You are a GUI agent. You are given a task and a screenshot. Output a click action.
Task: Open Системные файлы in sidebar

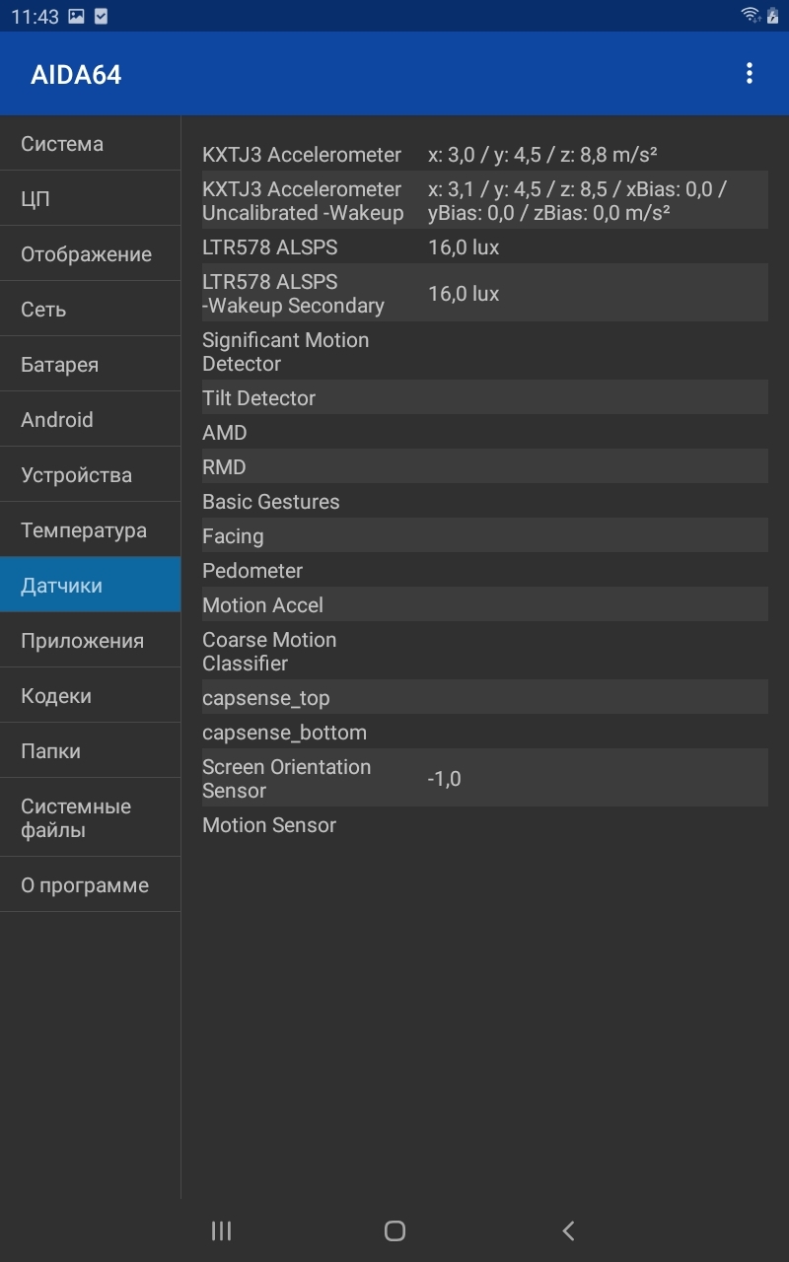(x=90, y=818)
